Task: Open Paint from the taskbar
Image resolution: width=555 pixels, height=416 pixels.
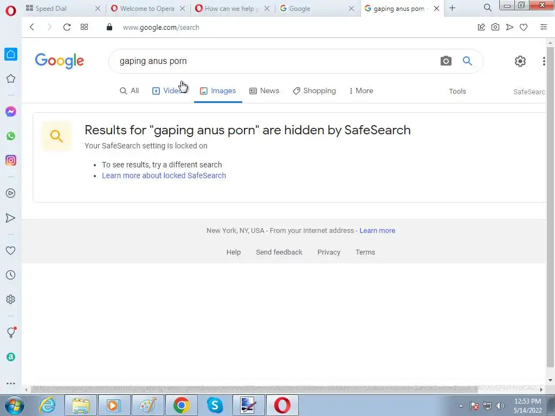Action: [147, 405]
